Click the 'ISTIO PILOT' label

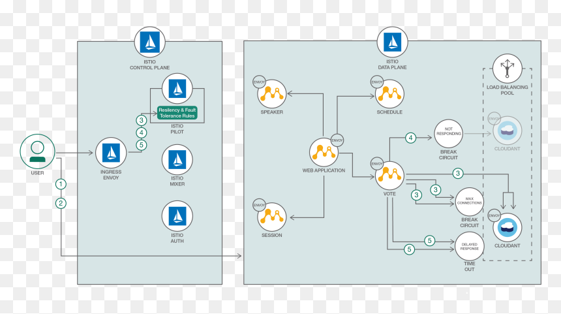coord(177,129)
